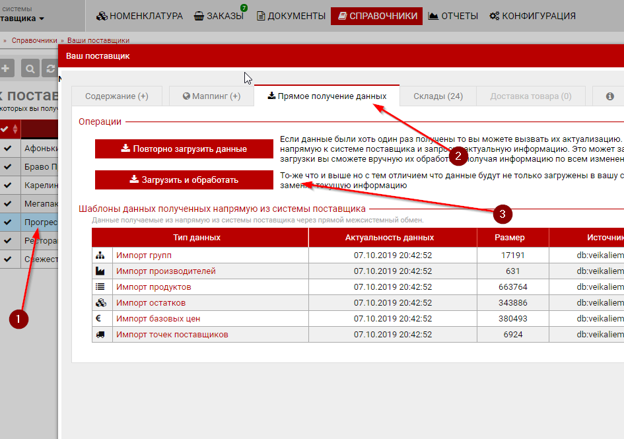The height and width of the screenshot is (439, 624).
Task: Click the refresh icon in left toolbar
Action: pyautogui.click(x=50, y=68)
